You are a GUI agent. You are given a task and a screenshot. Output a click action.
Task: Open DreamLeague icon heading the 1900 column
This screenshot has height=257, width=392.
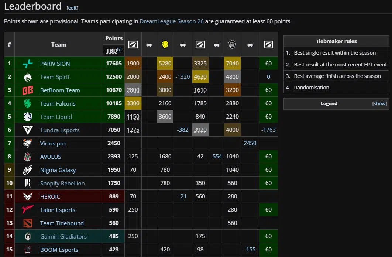tap(133, 45)
